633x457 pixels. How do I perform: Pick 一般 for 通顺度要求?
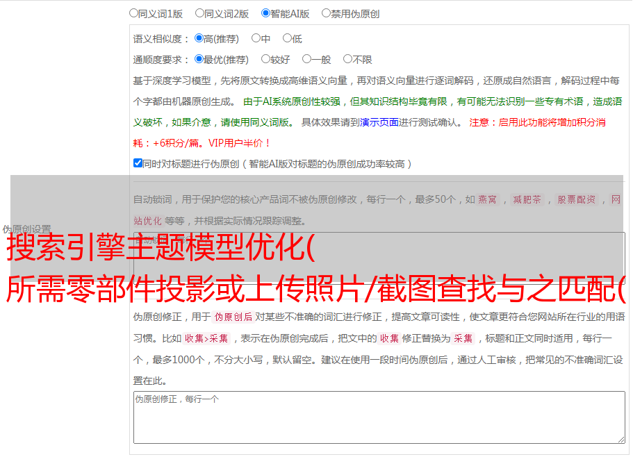click(306, 59)
